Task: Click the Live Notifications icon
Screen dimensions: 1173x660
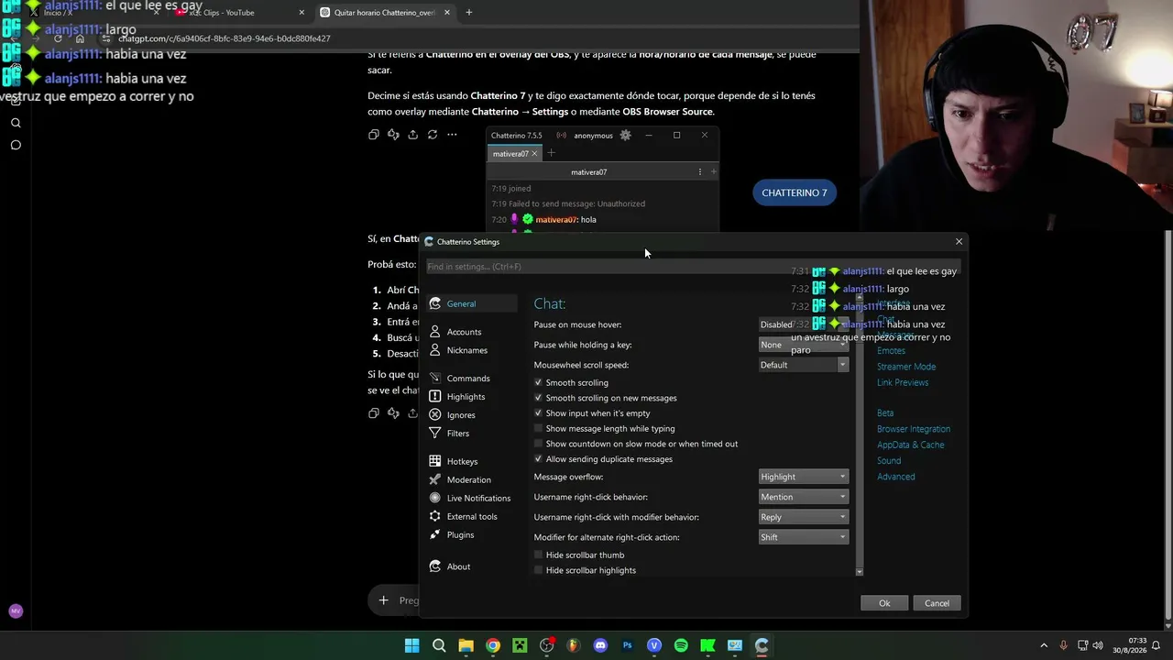Action: tap(435, 498)
